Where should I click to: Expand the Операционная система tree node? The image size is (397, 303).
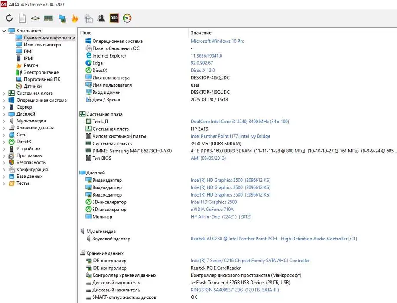(4, 100)
